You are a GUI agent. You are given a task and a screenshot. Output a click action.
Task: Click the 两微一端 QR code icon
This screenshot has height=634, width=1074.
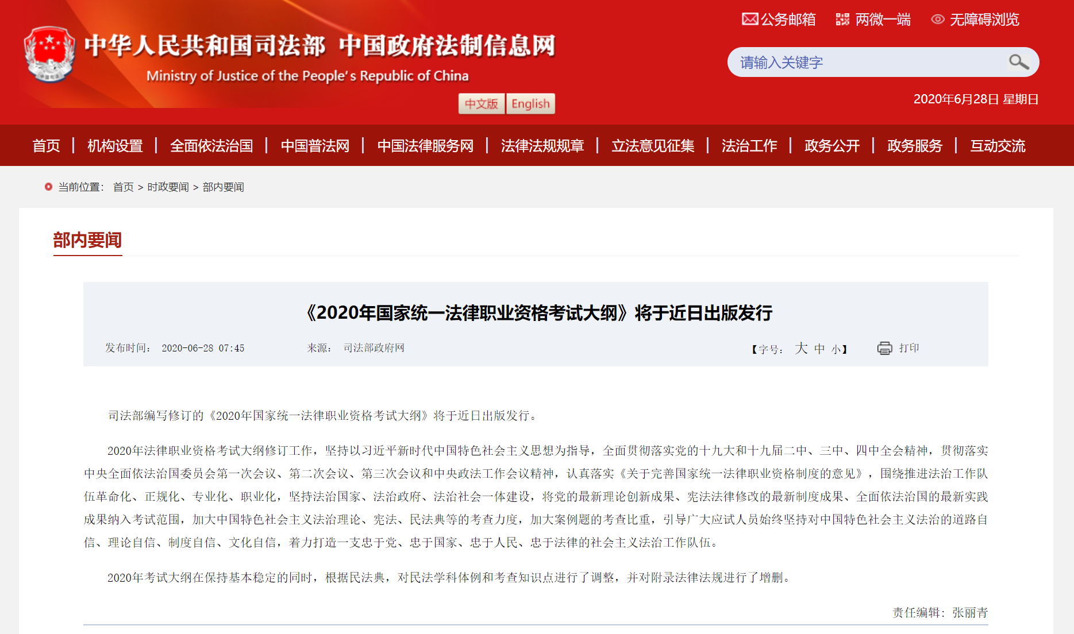click(842, 20)
